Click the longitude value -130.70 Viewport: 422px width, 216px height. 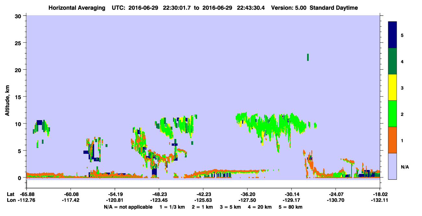[x=336, y=200]
